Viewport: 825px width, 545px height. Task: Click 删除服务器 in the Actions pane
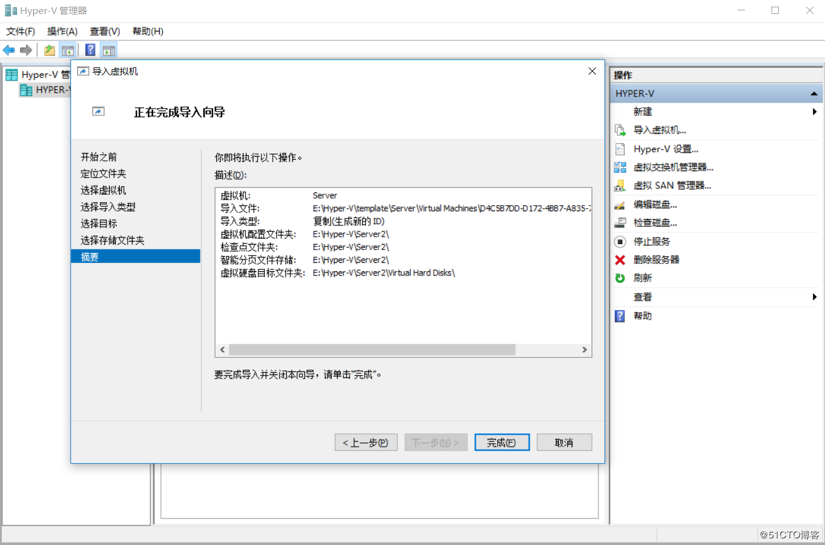658,259
